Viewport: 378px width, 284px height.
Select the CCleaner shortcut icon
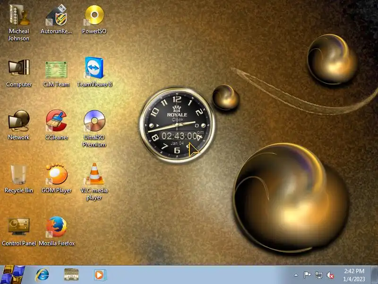point(57,125)
